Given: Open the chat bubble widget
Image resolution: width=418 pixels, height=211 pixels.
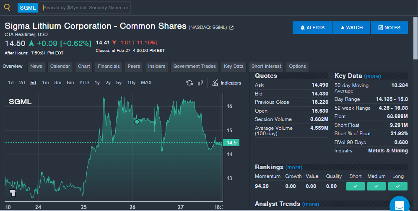Looking at the screenshot, I should 399,205.
